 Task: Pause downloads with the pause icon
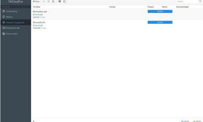point(48,2)
